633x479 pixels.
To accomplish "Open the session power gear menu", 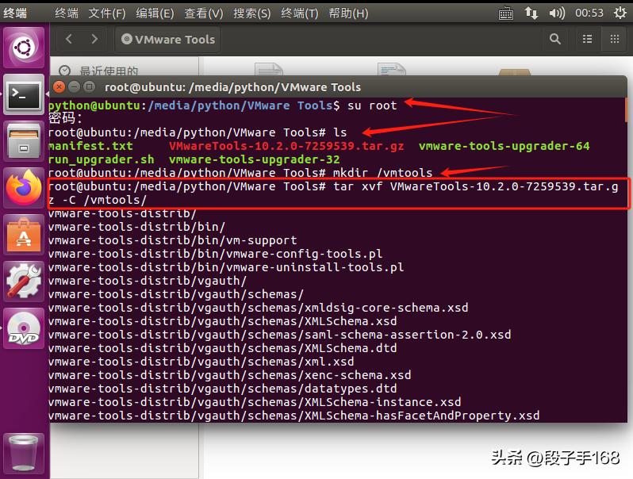I will click(620, 13).
